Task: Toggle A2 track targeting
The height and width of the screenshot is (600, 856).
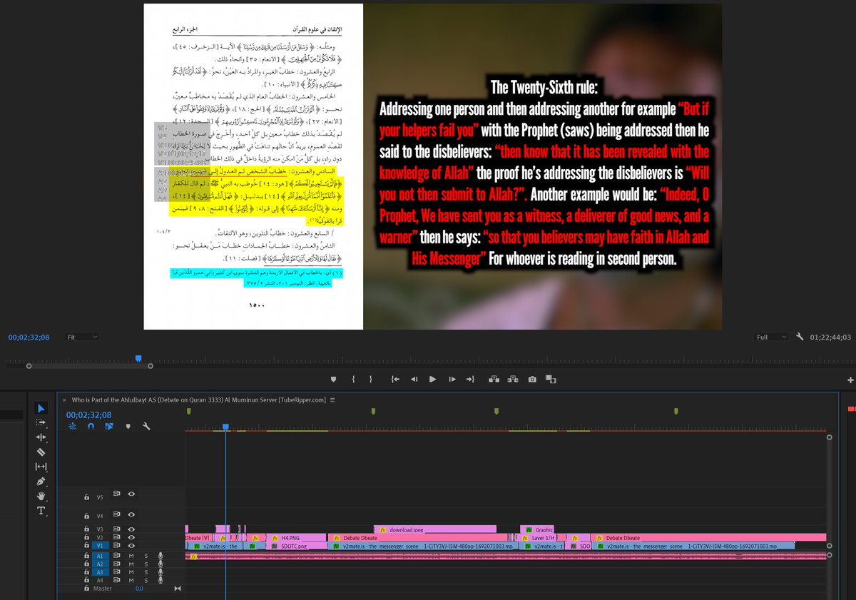Action: (x=100, y=564)
